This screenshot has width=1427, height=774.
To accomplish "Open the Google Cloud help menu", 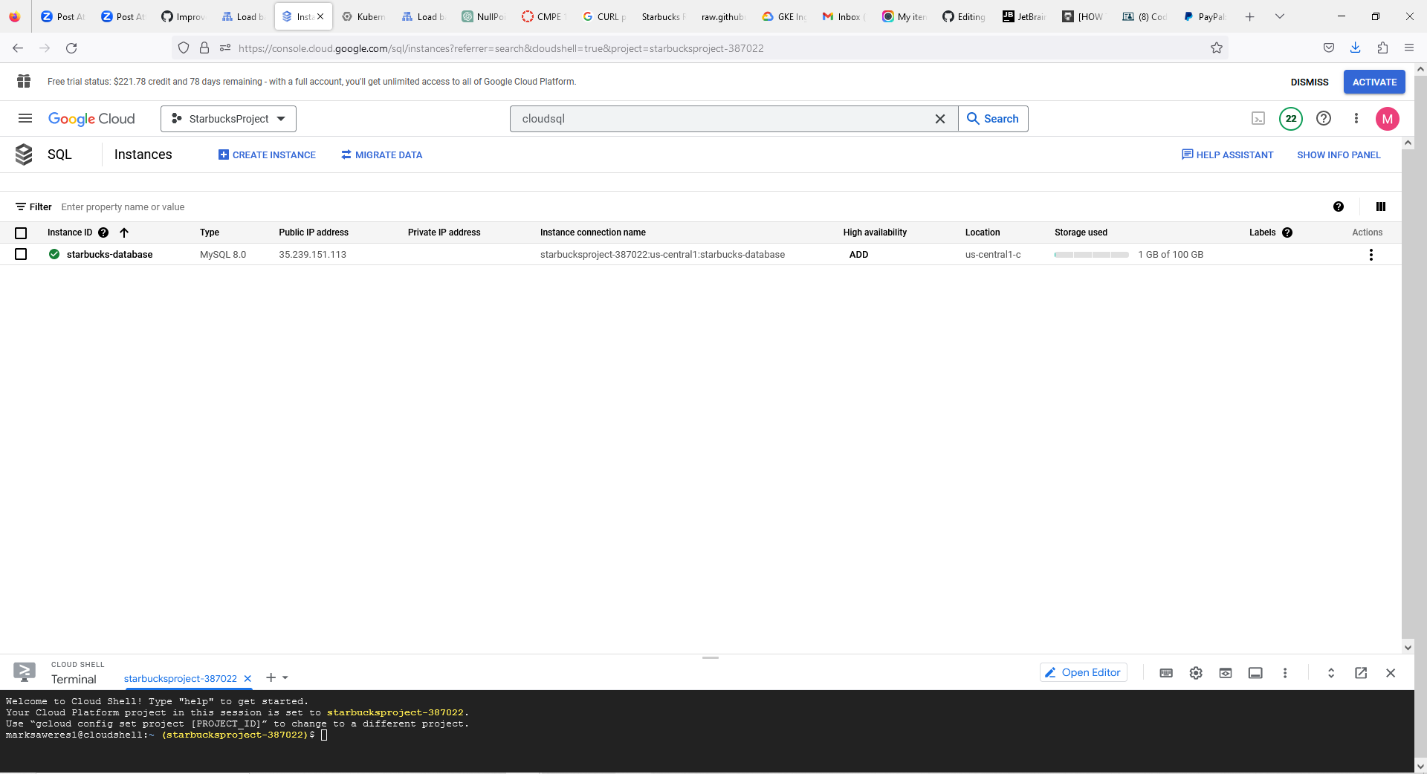I will (x=1324, y=119).
